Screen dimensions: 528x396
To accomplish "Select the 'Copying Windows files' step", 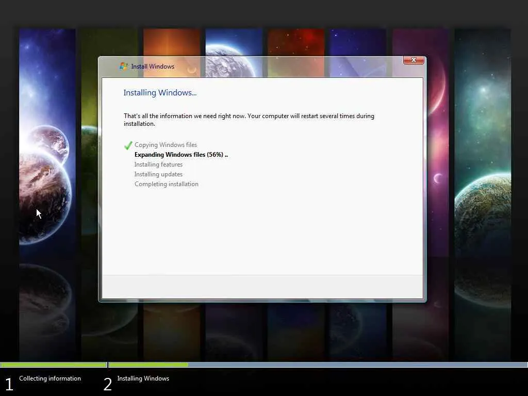I will [166, 145].
